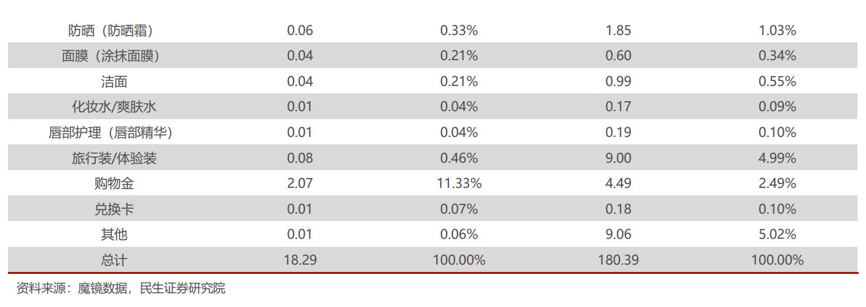Click the 11.33% cell in 购物金 row
Image resolution: width=866 pixels, height=307 pixels.
[459, 183]
